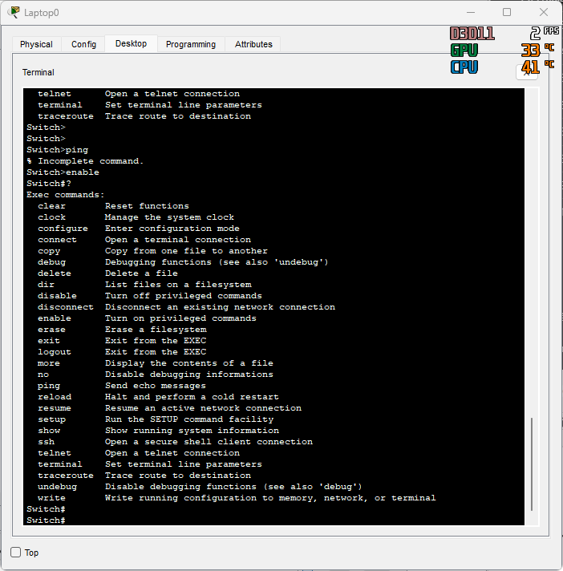Show the Attributes tab
Viewport: 563px width, 571px height.
pyautogui.click(x=253, y=44)
